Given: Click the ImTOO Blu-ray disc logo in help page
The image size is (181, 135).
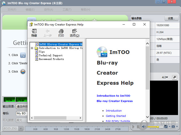Looking at the screenshot, I should 102,52.
